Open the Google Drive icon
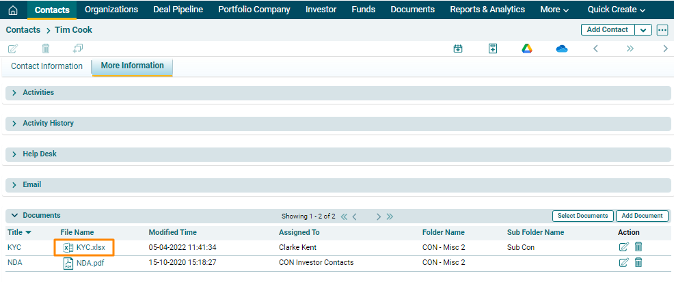Image resolution: width=674 pixels, height=282 pixels. (x=526, y=48)
